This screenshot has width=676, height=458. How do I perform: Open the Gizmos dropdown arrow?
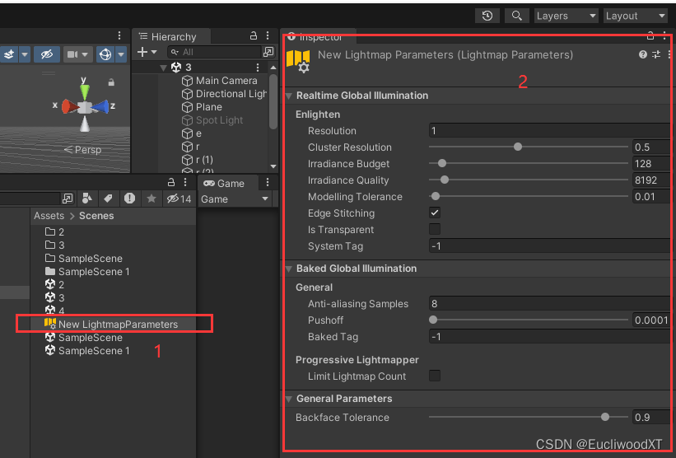click(121, 54)
